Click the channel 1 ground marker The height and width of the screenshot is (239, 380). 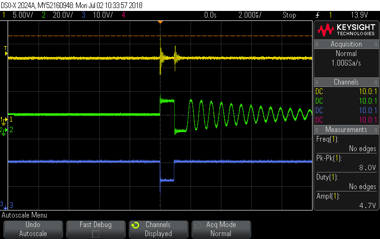(4, 120)
